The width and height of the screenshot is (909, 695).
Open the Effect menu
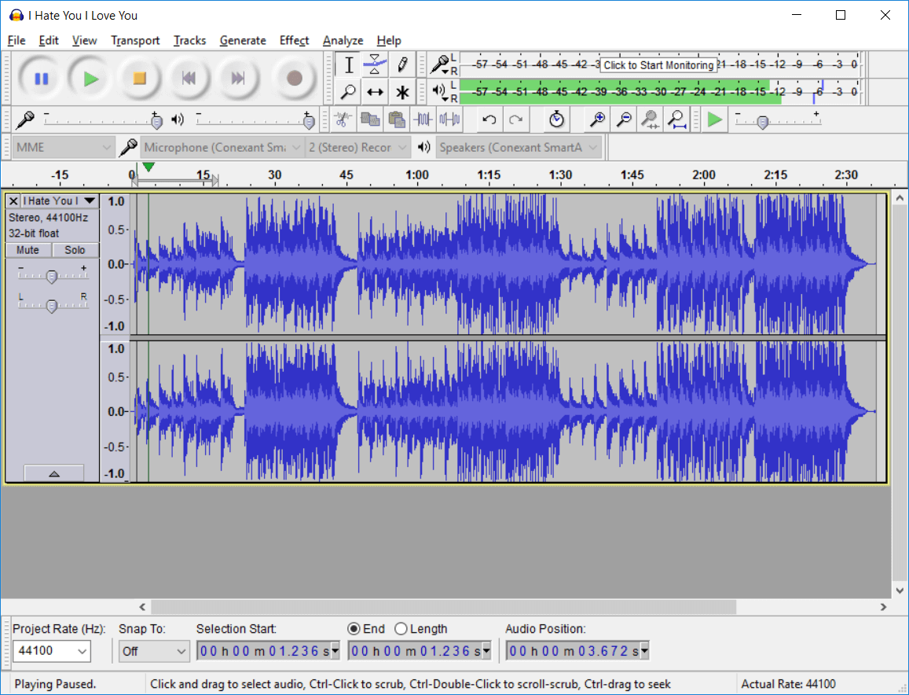[x=294, y=41]
